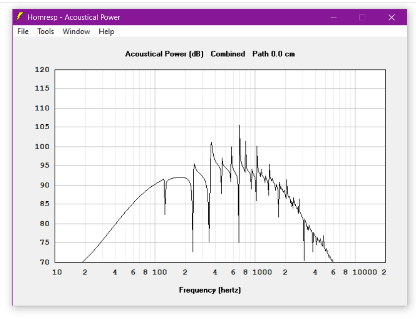The image size is (416, 319).
Task: Click the 'Acoustical Power (dB)' chart title
Action: coord(164,54)
